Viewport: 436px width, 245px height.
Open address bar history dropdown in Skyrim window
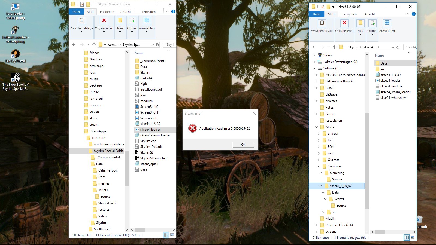click(153, 45)
